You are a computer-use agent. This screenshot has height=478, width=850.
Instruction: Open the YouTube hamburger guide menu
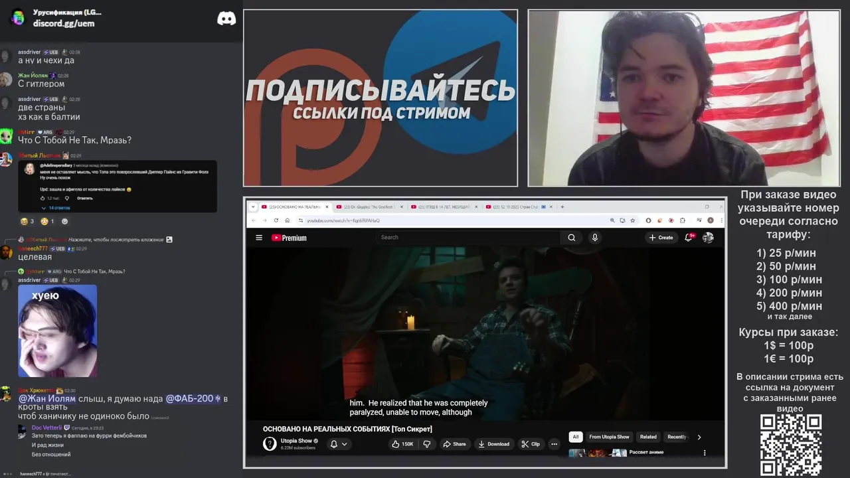click(x=259, y=238)
